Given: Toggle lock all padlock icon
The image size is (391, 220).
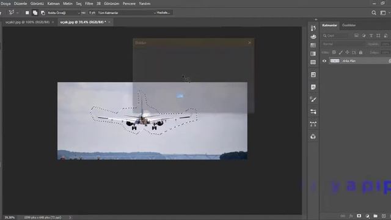Looking at the screenshot, I should coord(360,53).
